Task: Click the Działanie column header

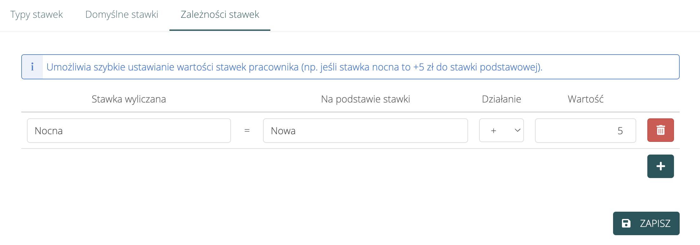Action: click(501, 99)
